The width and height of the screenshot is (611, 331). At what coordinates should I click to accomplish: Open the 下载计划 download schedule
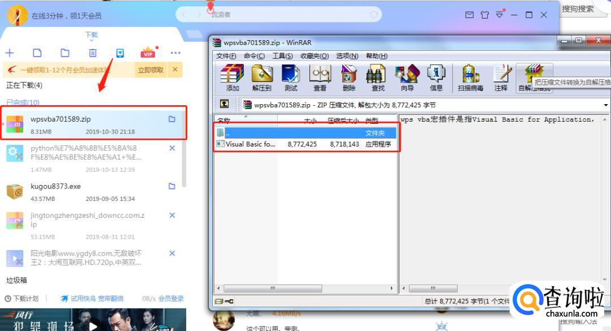[22, 299]
